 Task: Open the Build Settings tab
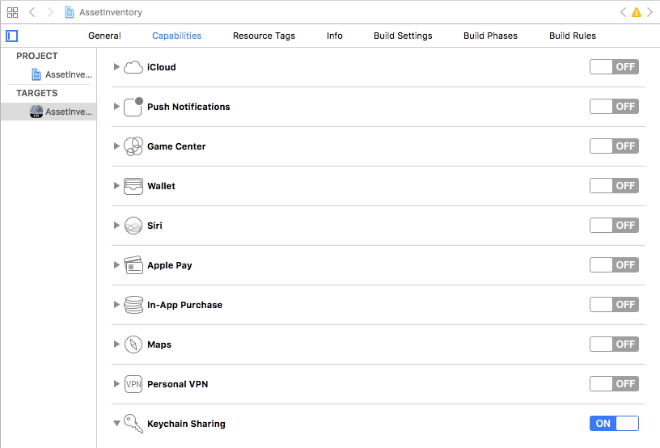click(x=403, y=36)
